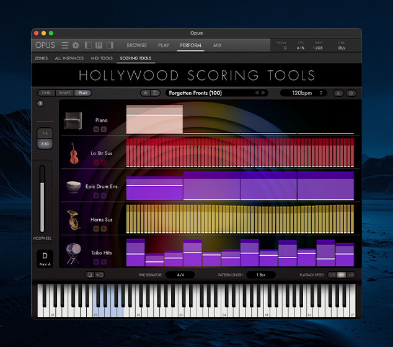Solo the Epic Drum Ens track
The height and width of the screenshot is (347, 393).
click(104, 196)
